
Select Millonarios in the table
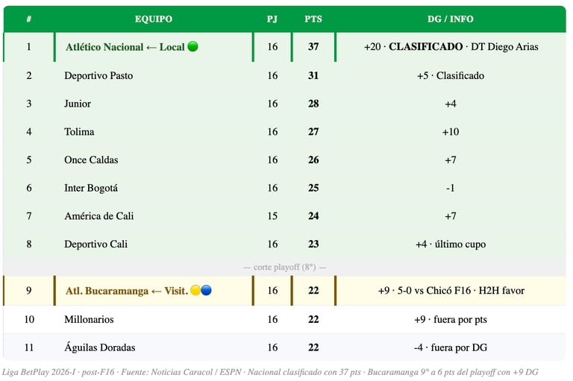(x=89, y=319)
